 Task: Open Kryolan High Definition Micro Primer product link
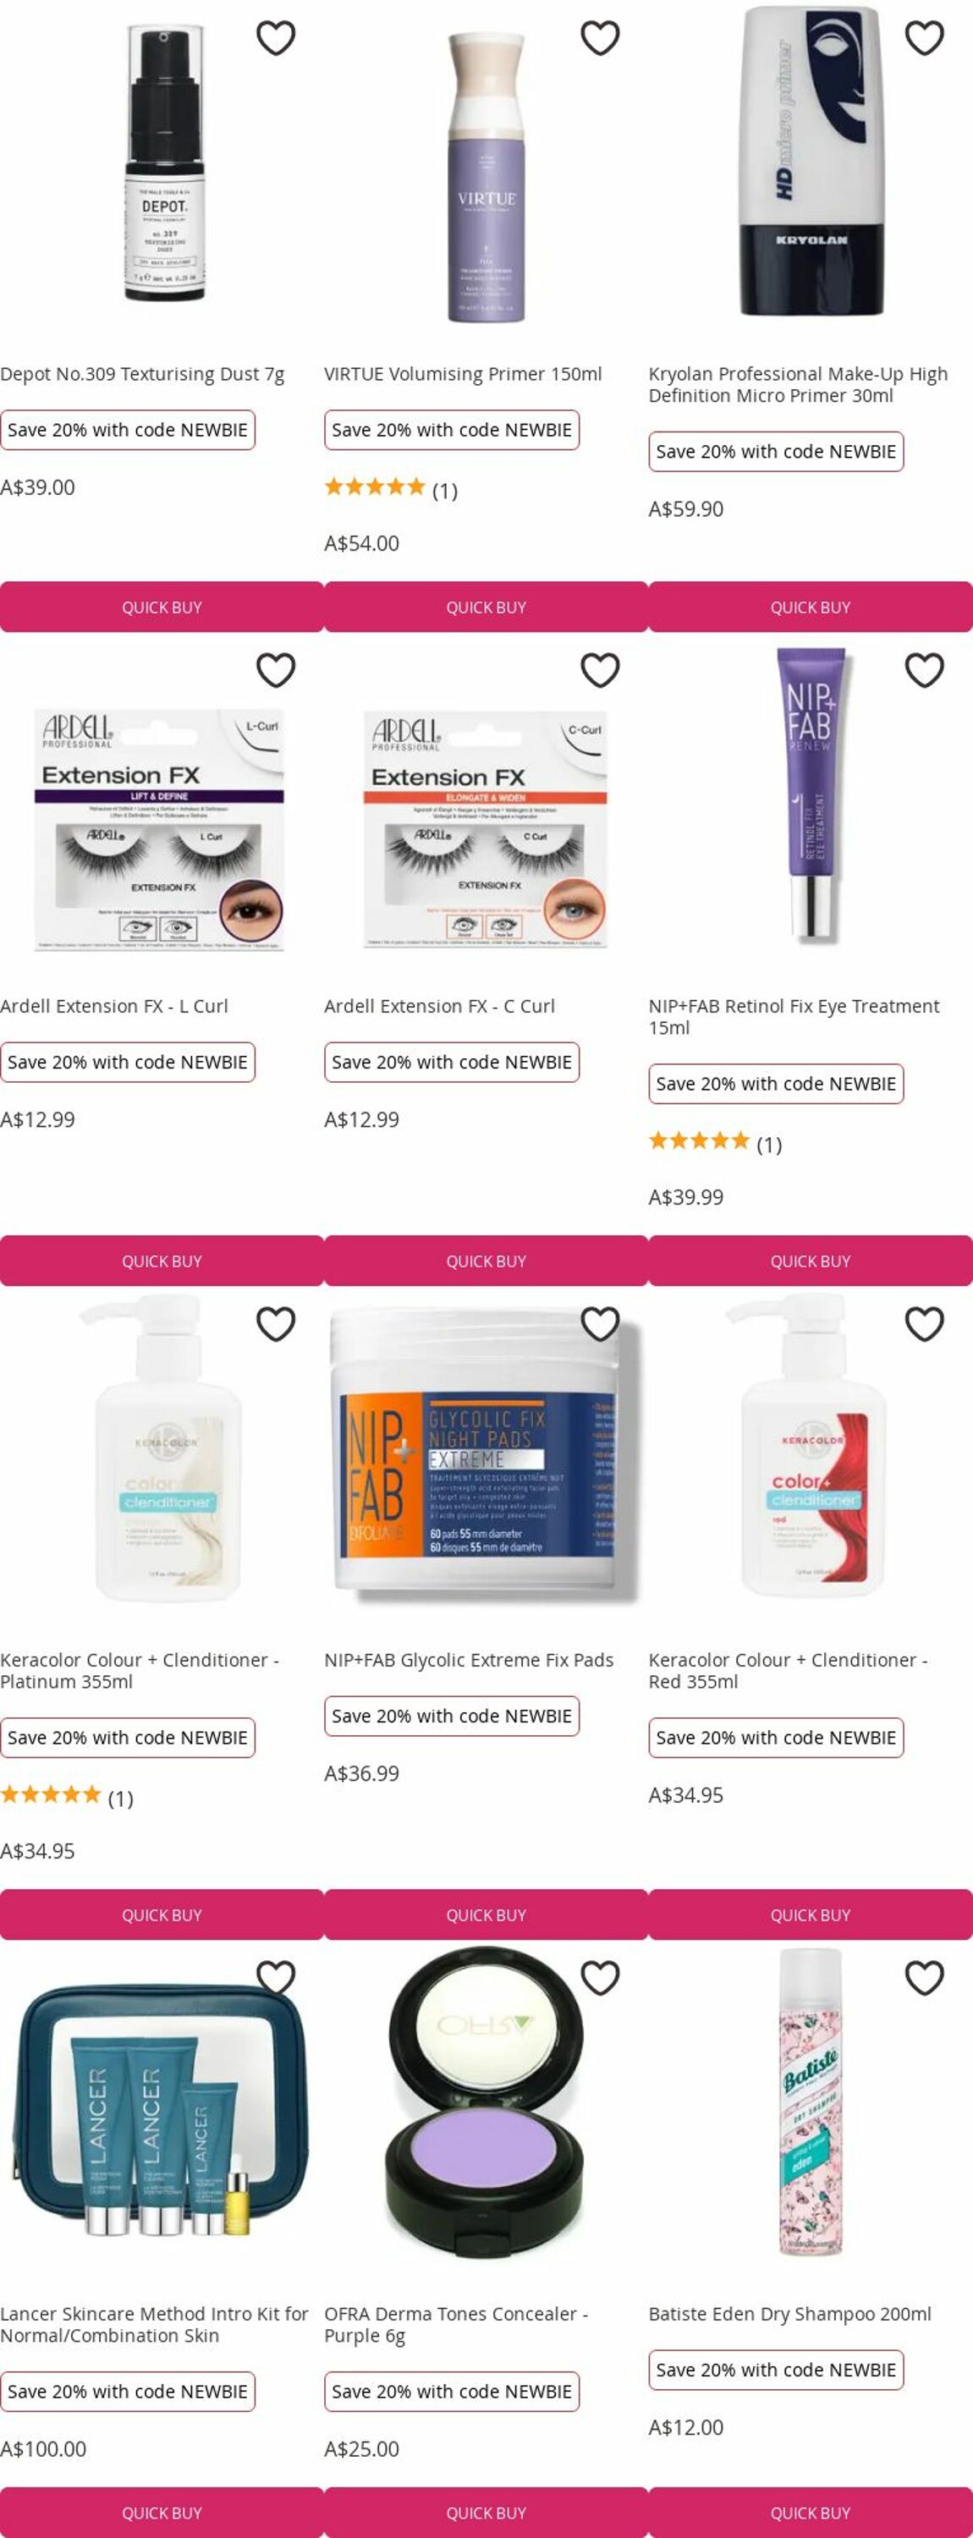point(798,384)
